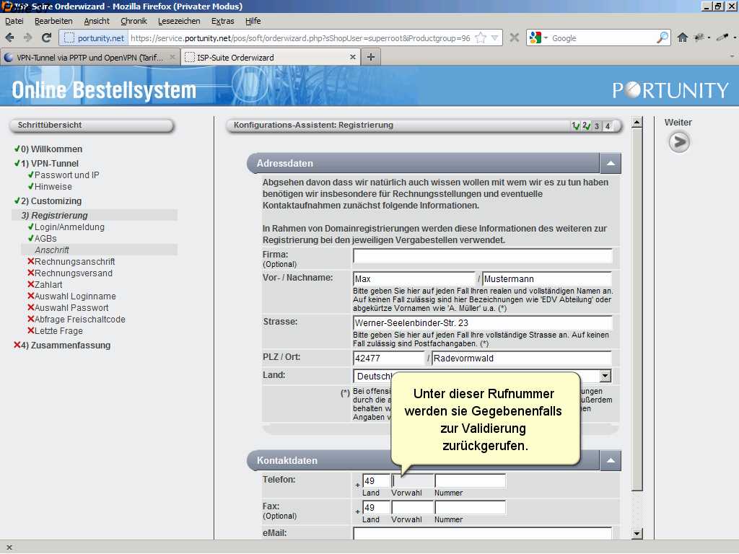Open the Lesezeichen menu

pos(179,21)
